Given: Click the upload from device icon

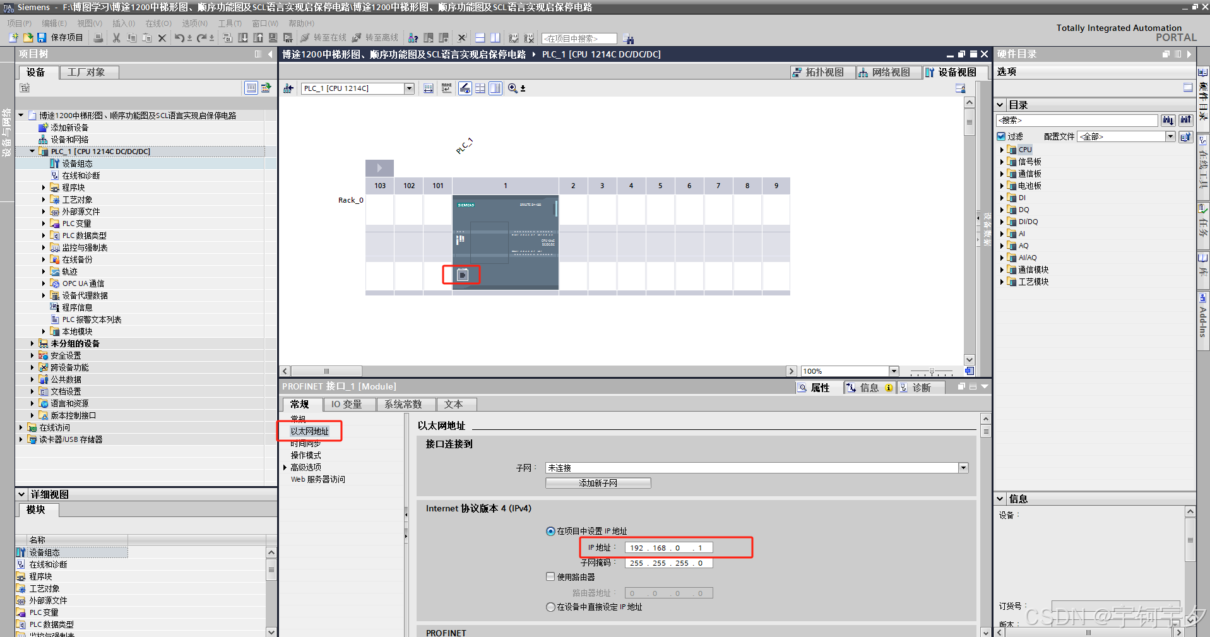Looking at the screenshot, I should click(258, 38).
